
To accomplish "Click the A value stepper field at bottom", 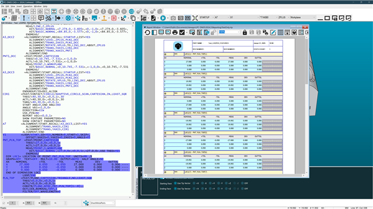I will point(30,203).
